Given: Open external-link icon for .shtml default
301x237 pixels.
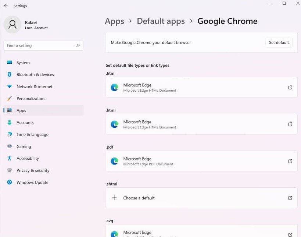Looking at the screenshot, I should [290, 198].
